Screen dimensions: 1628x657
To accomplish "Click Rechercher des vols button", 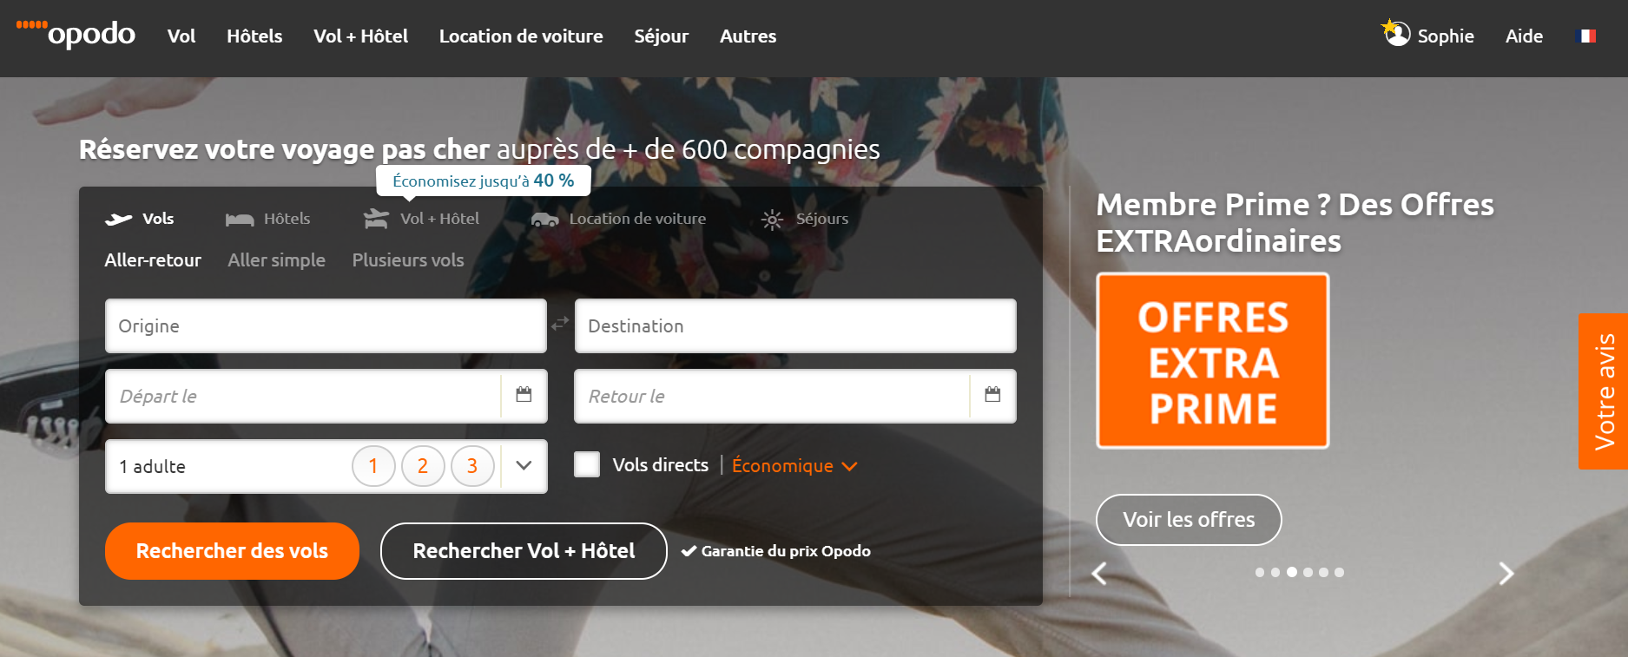I will pos(232,551).
